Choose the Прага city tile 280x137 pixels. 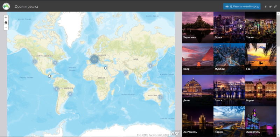pyautogui.click(x=229, y=90)
